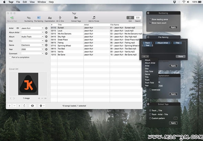Open the Extract Tags tool
Image resolution: width=203 pixels, height=141 pixels.
[x=76, y=19]
